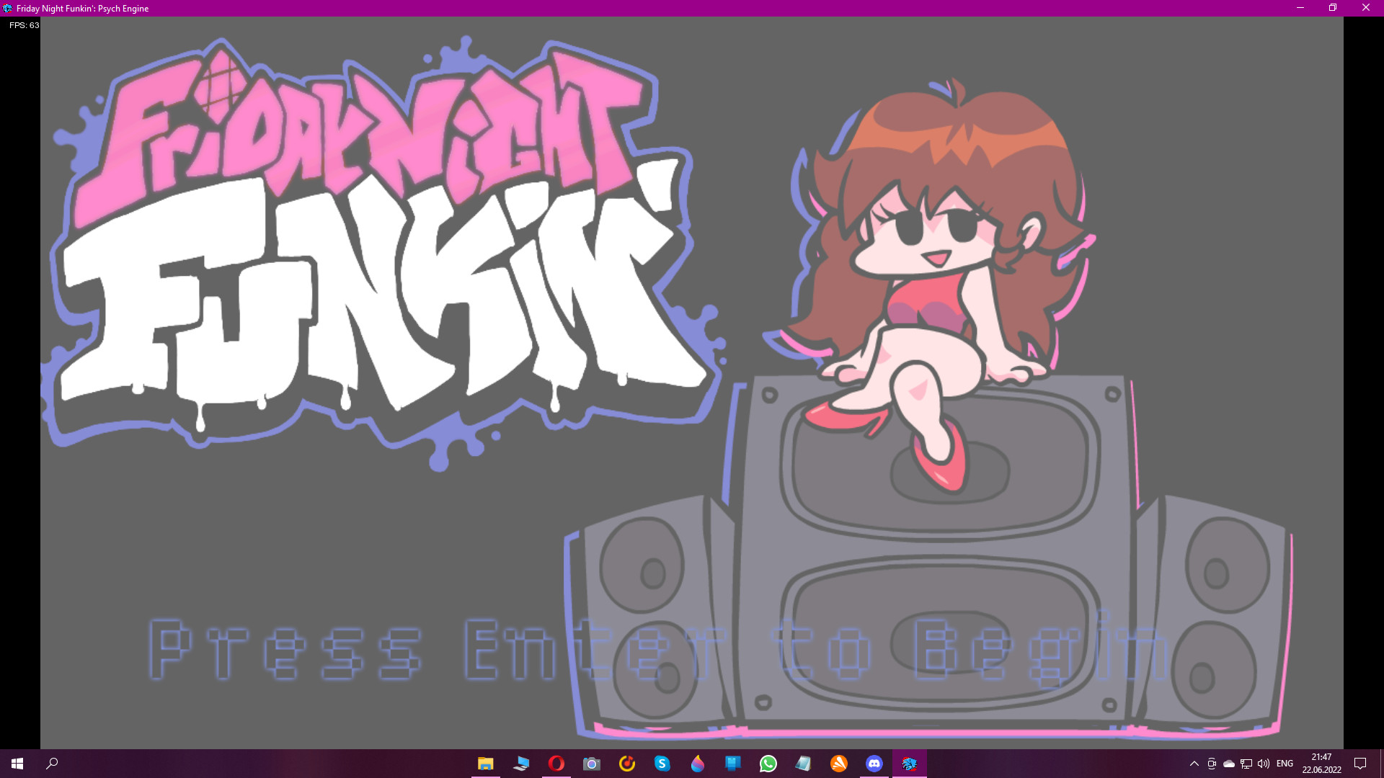The width and height of the screenshot is (1384, 778).
Task: Click the "Press Enter to Begin" prompt
Action: pos(657,649)
